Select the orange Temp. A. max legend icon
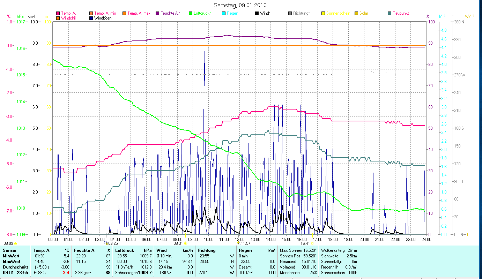Screen dimensions: 482x279 click(124, 14)
